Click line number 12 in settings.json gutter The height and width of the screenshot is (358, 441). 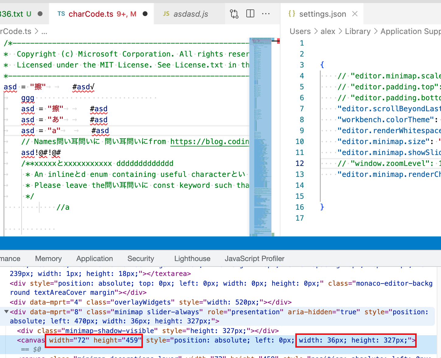pos(300,163)
